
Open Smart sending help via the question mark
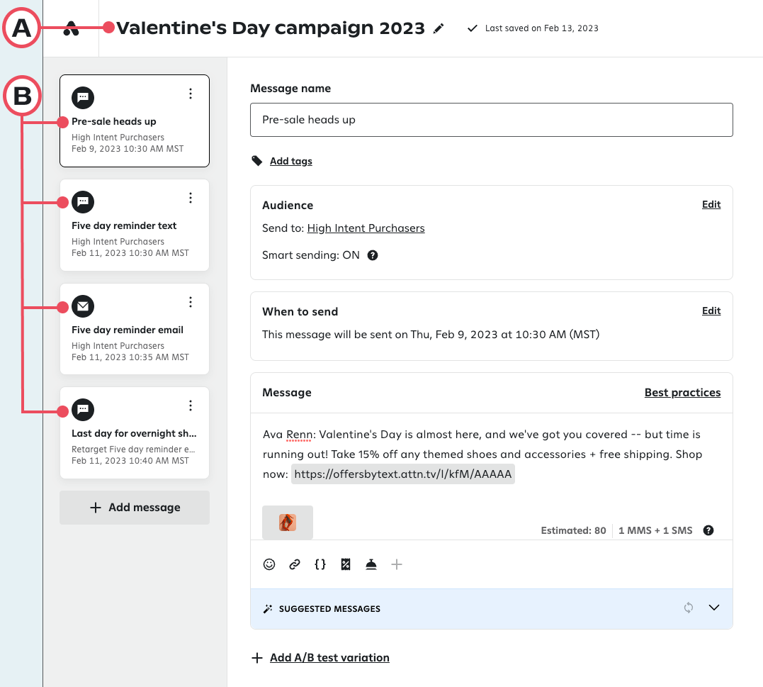373,255
